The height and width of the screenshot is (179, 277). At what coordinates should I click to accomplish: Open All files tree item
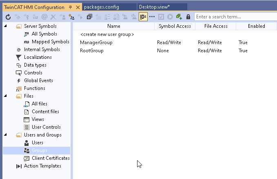click(x=40, y=104)
